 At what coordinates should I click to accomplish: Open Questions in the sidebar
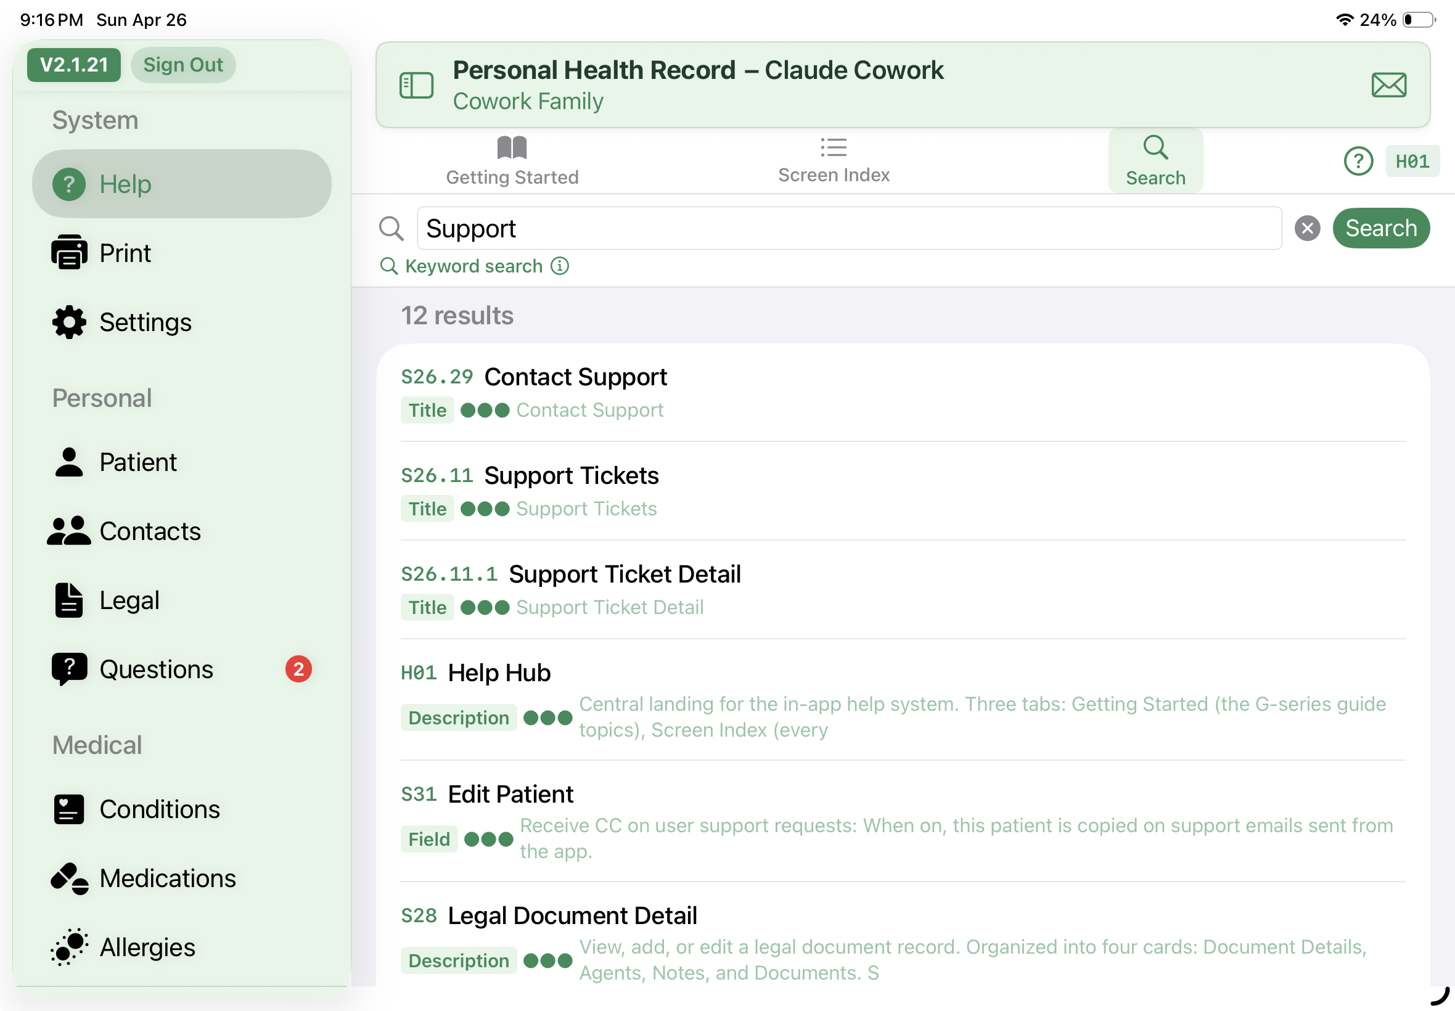[182, 669]
